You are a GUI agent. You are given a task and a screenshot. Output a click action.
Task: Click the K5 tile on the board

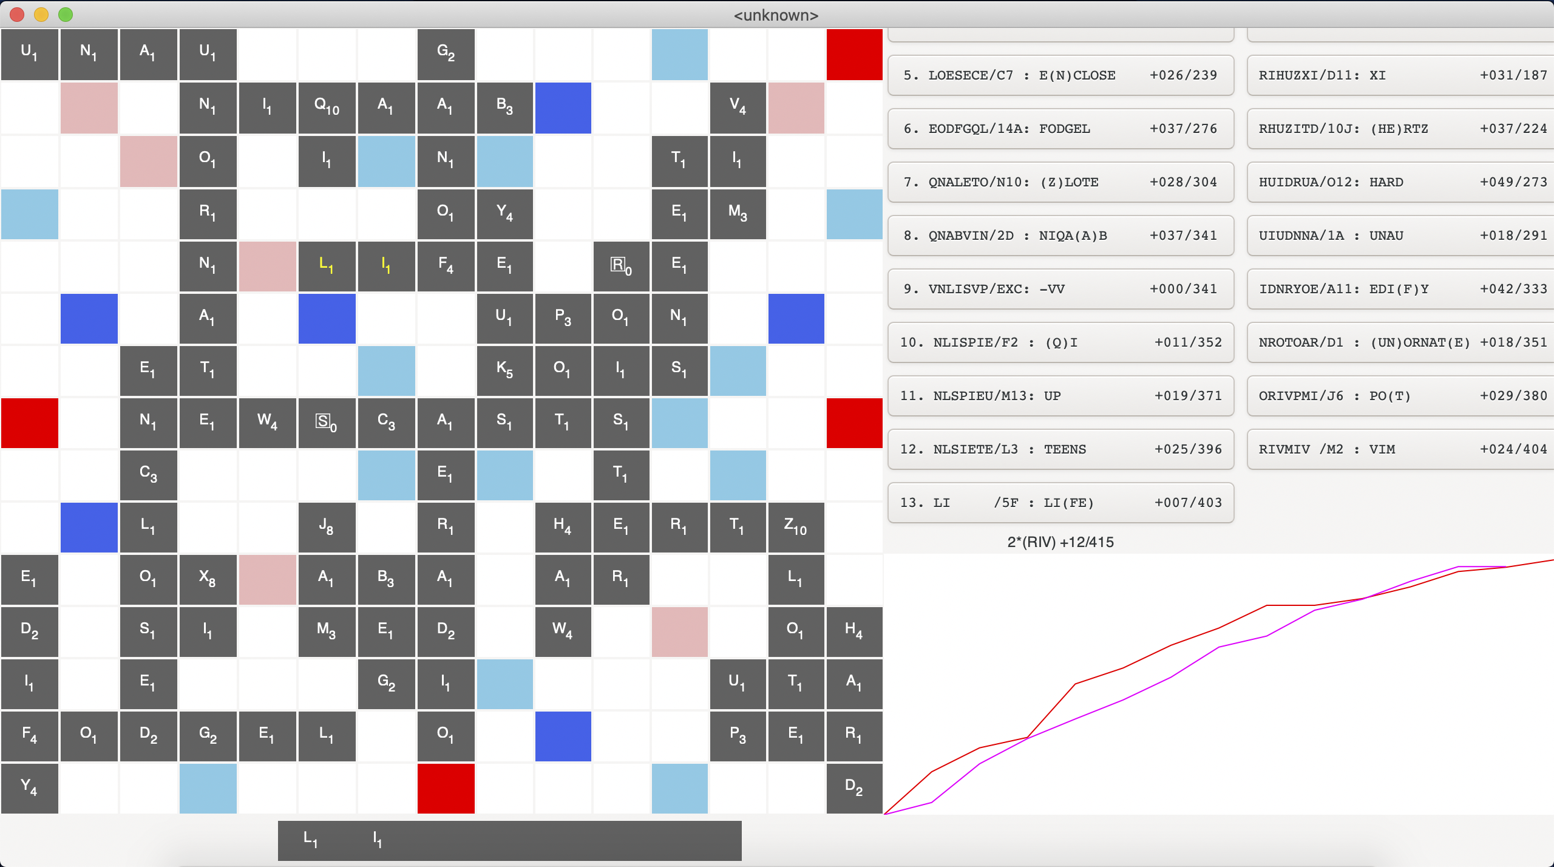(x=504, y=369)
